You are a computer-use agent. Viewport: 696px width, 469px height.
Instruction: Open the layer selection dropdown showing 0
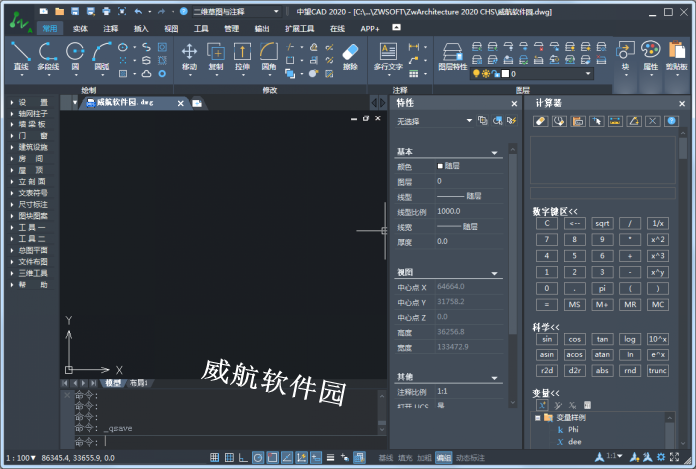[x=531, y=73]
